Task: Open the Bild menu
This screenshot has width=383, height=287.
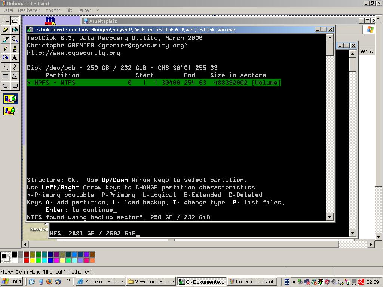Action: click(69, 10)
